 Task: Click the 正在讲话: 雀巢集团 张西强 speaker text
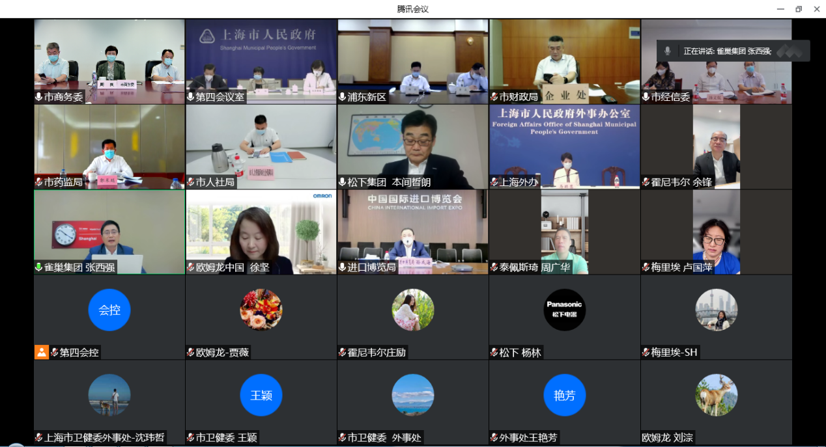tap(728, 51)
